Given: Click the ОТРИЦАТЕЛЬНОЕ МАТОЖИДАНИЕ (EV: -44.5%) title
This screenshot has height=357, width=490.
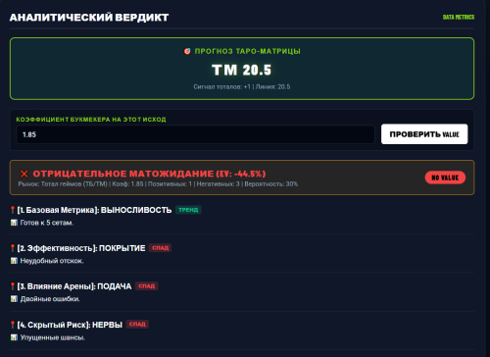Looking at the screenshot, I should point(149,174).
